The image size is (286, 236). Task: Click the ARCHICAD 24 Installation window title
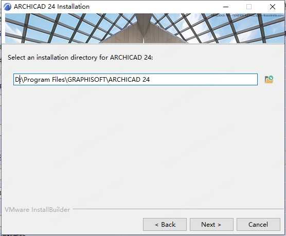pyautogui.click(x=51, y=7)
